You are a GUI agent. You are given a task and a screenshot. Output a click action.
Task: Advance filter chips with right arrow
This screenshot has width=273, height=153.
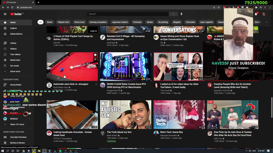coord(267,22)
